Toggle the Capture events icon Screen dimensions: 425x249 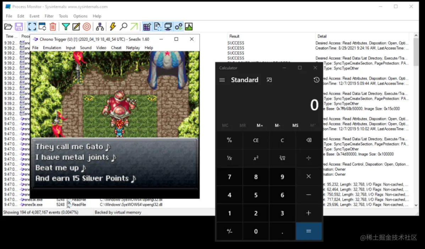[x=32, y=27]
